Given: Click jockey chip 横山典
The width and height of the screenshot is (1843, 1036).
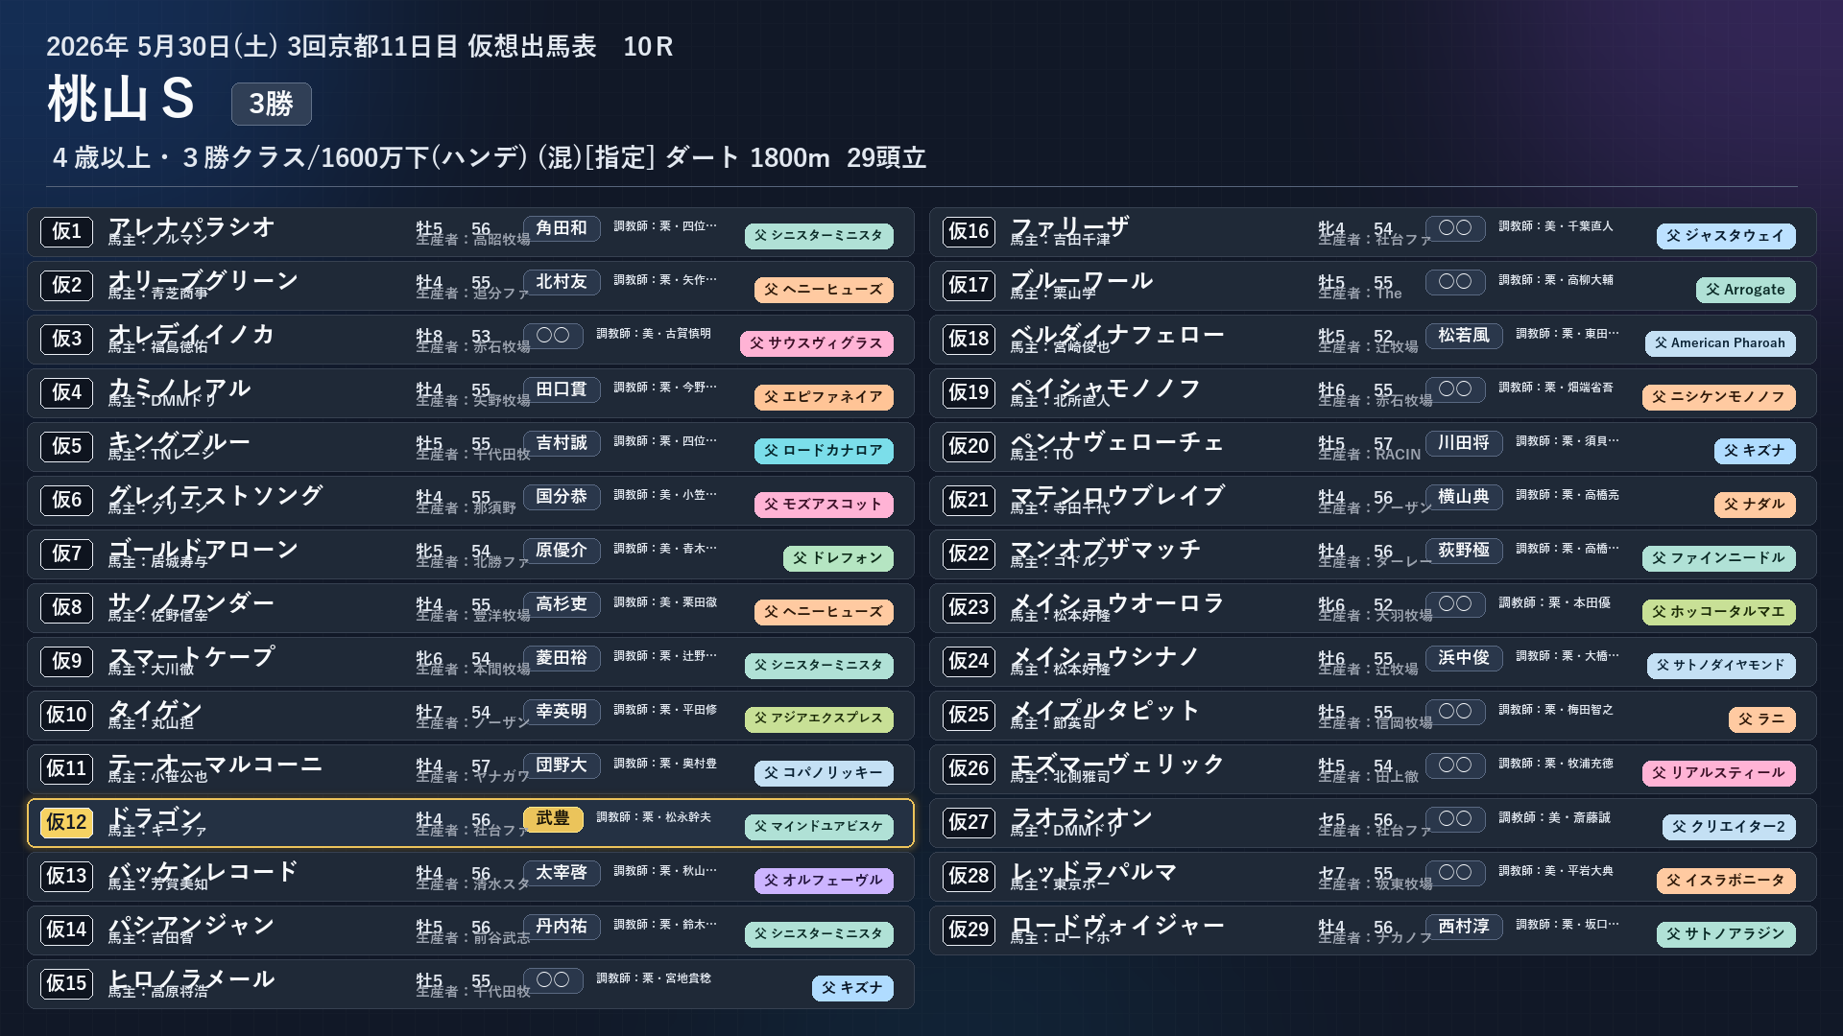Looking at the screenshot, I should pos(1464,497).
